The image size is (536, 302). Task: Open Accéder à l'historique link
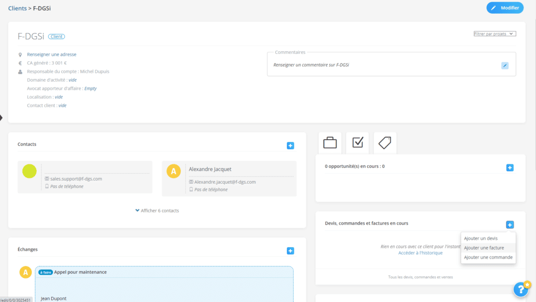point(420,253)
